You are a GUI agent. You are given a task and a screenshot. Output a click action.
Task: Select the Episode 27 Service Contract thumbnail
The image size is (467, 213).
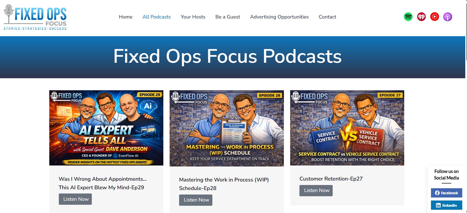coord(347,128)
